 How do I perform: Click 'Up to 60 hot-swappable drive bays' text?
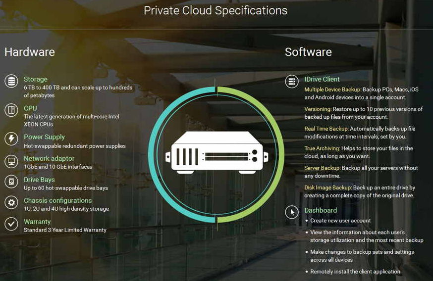click(x=66, y=188)
